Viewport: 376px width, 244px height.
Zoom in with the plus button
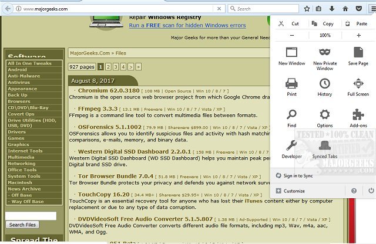tap(358, 35)
